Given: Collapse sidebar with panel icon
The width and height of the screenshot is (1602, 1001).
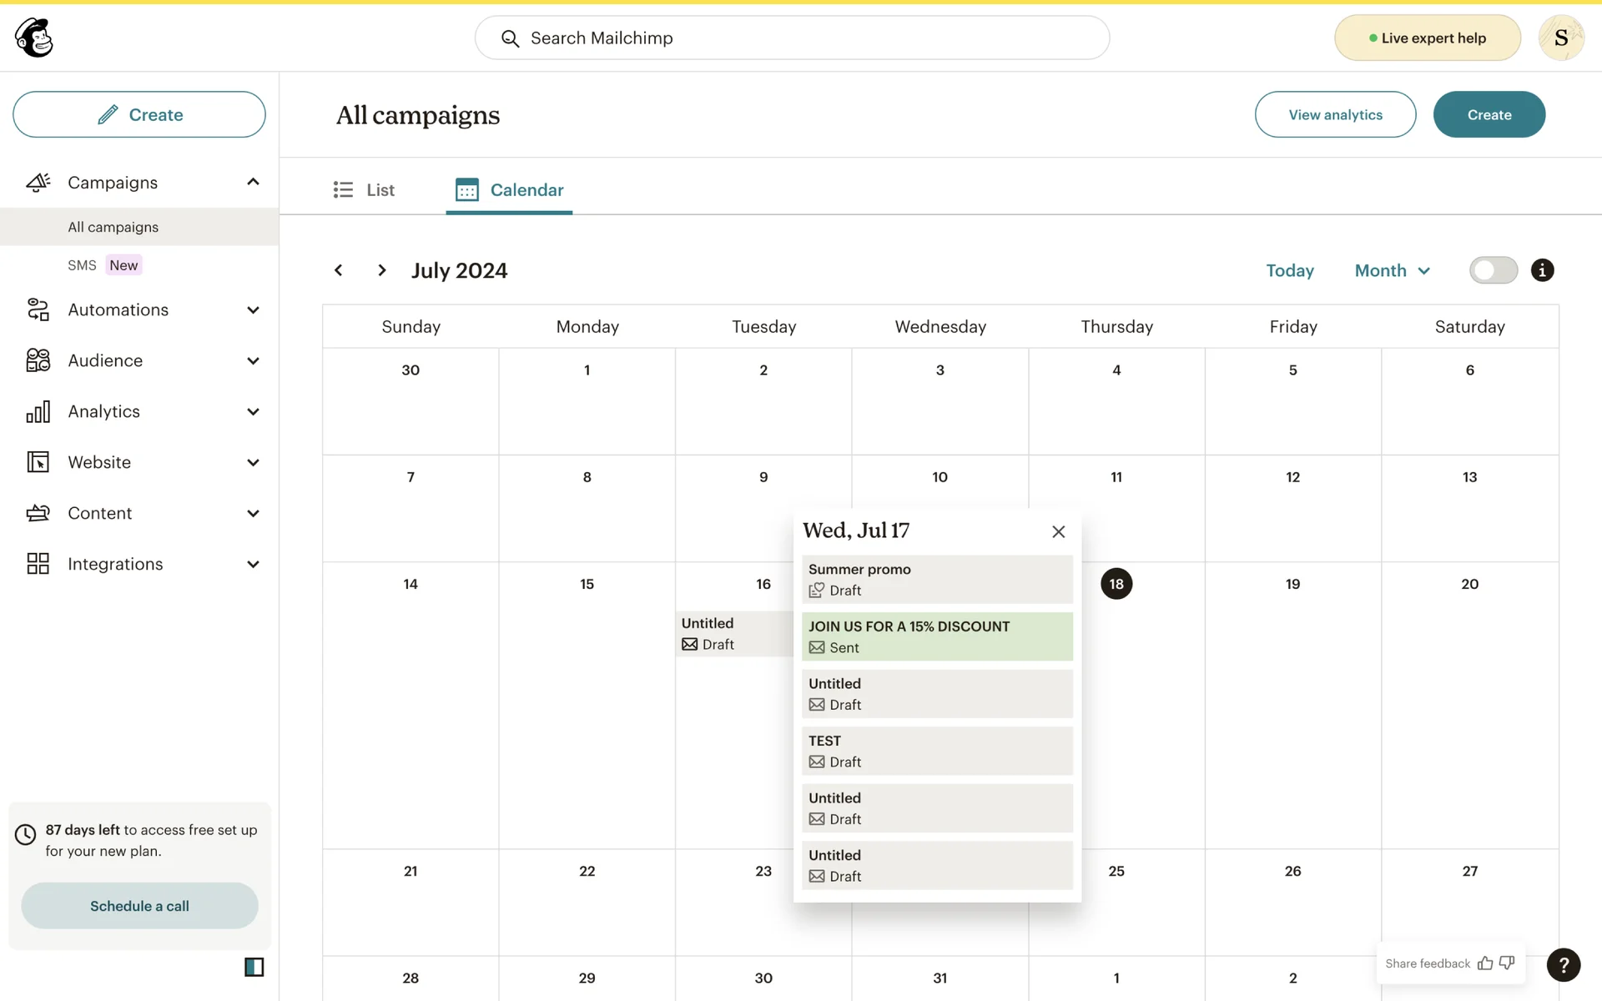Looking at the screenshot, I should click(254, 967).
